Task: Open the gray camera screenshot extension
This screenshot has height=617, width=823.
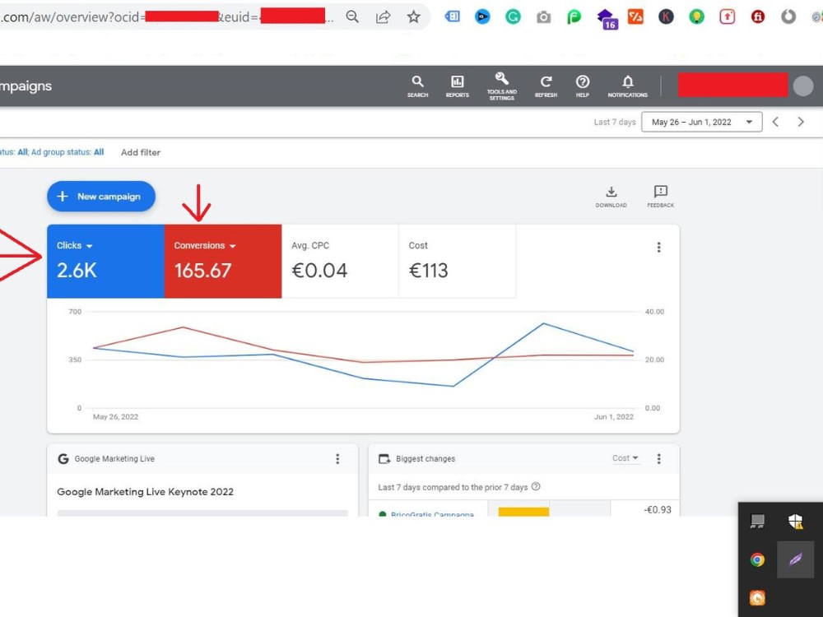Action: (x=544, y=17)
